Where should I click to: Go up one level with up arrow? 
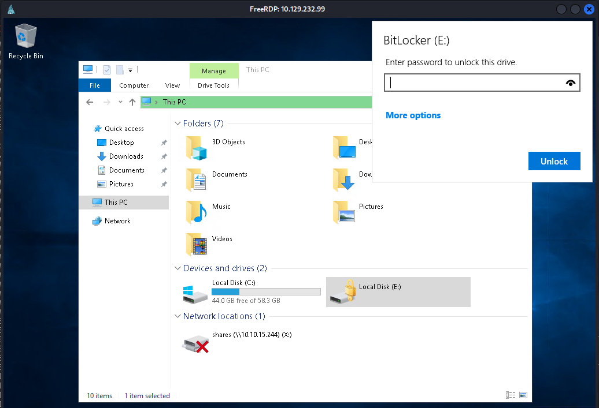tap(132, 102)
